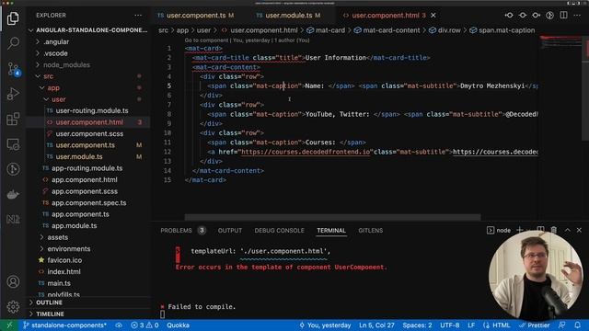Click feedback icon in status bar
This screenshot has width=589, height=331.
click(562, 325)
